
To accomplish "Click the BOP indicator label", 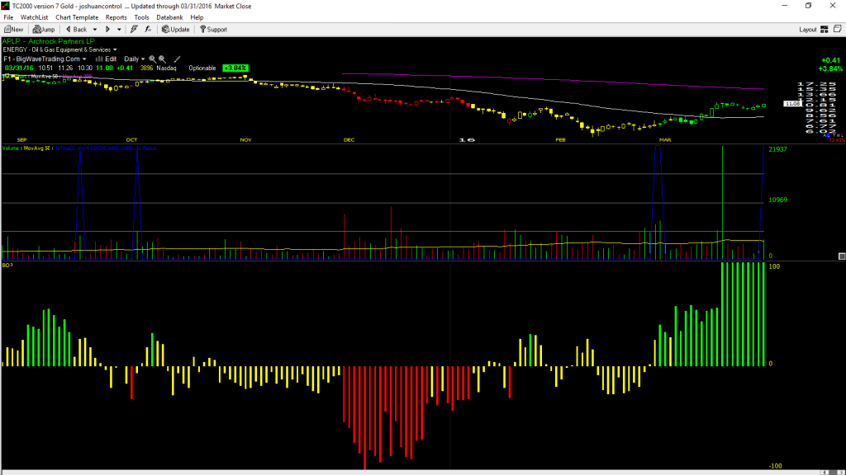I will [7, 266].
